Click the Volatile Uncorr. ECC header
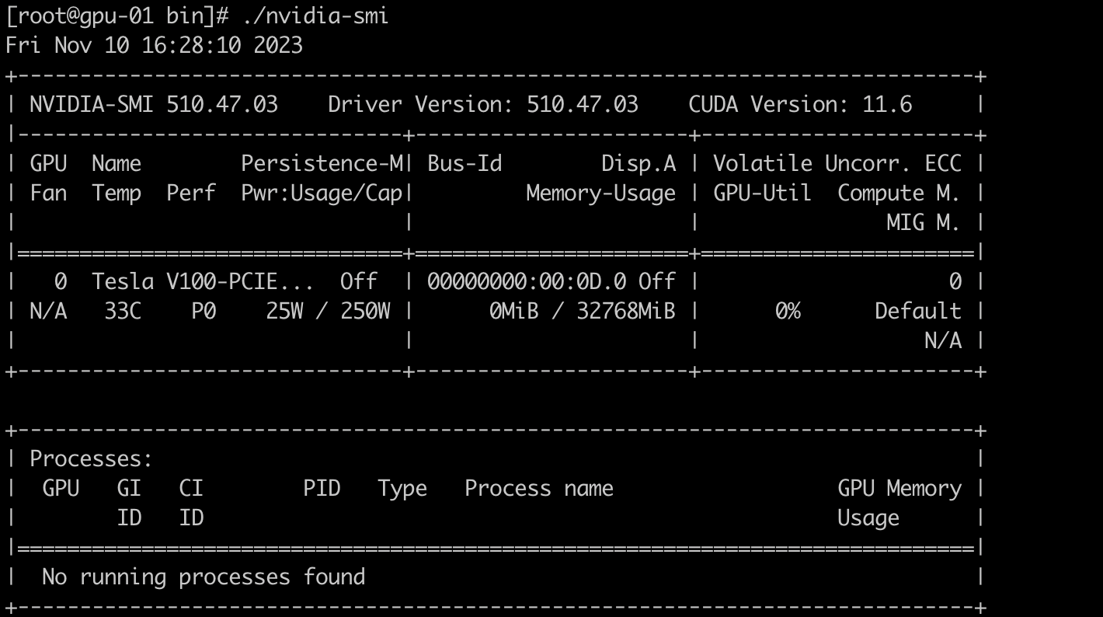 pyautogui.click(x=837, y=163)
